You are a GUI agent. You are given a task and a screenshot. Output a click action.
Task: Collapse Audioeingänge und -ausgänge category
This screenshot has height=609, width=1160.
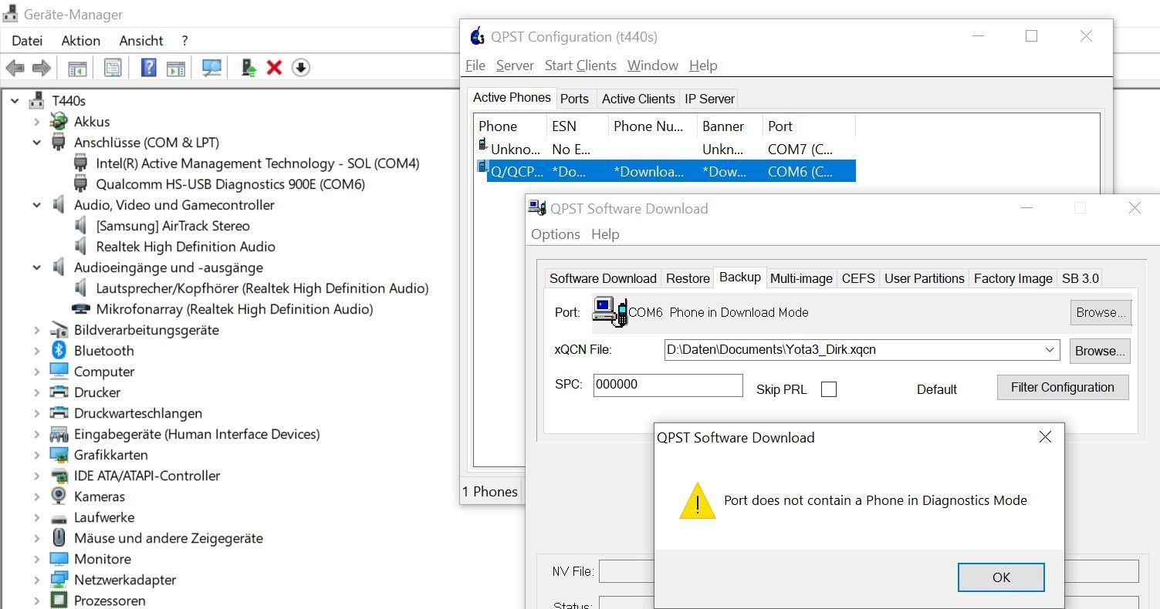pyautogui.click(x=36, y=267)
